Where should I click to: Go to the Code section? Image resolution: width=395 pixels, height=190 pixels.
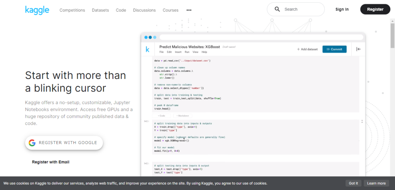121,10
